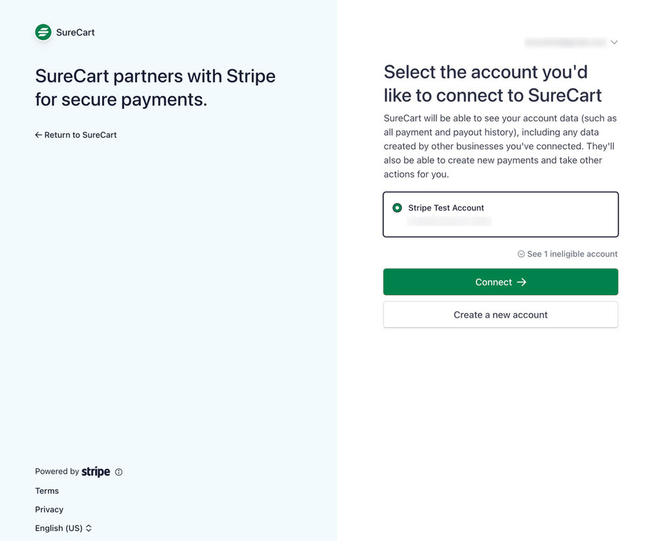Click the arrow icon inside the Connect button

[521, 282]
